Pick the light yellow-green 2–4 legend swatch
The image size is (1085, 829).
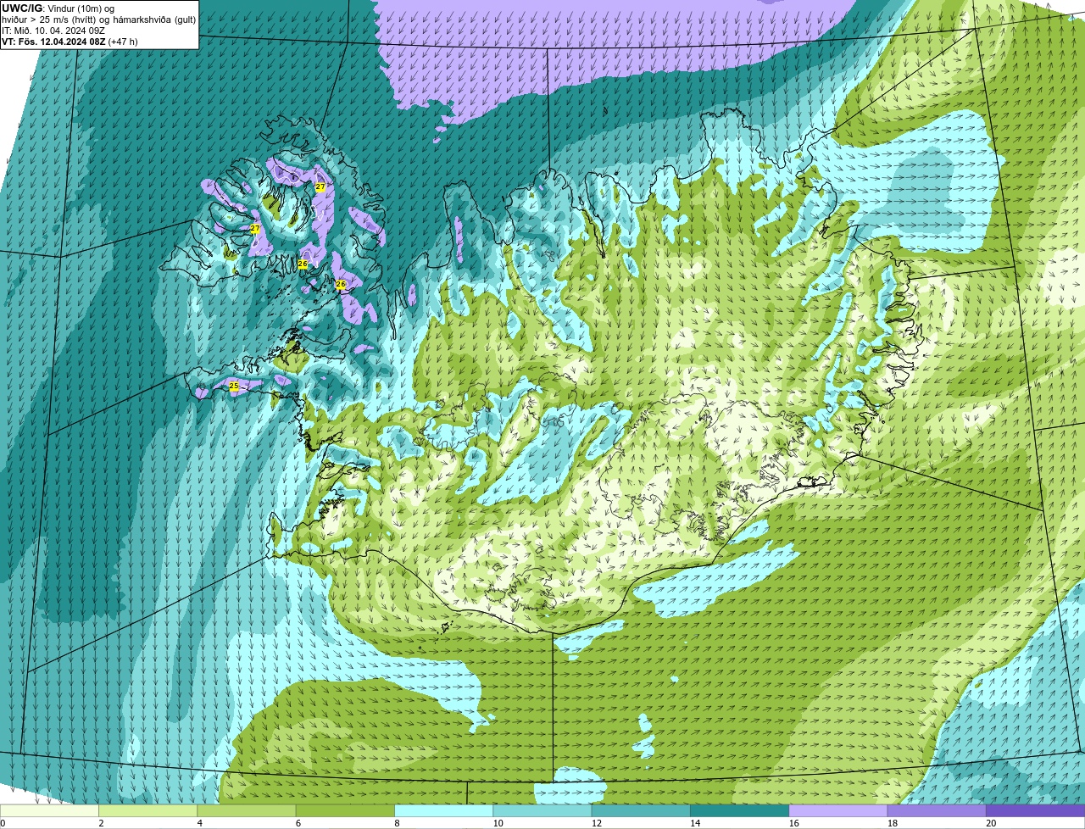pos(148,810)
